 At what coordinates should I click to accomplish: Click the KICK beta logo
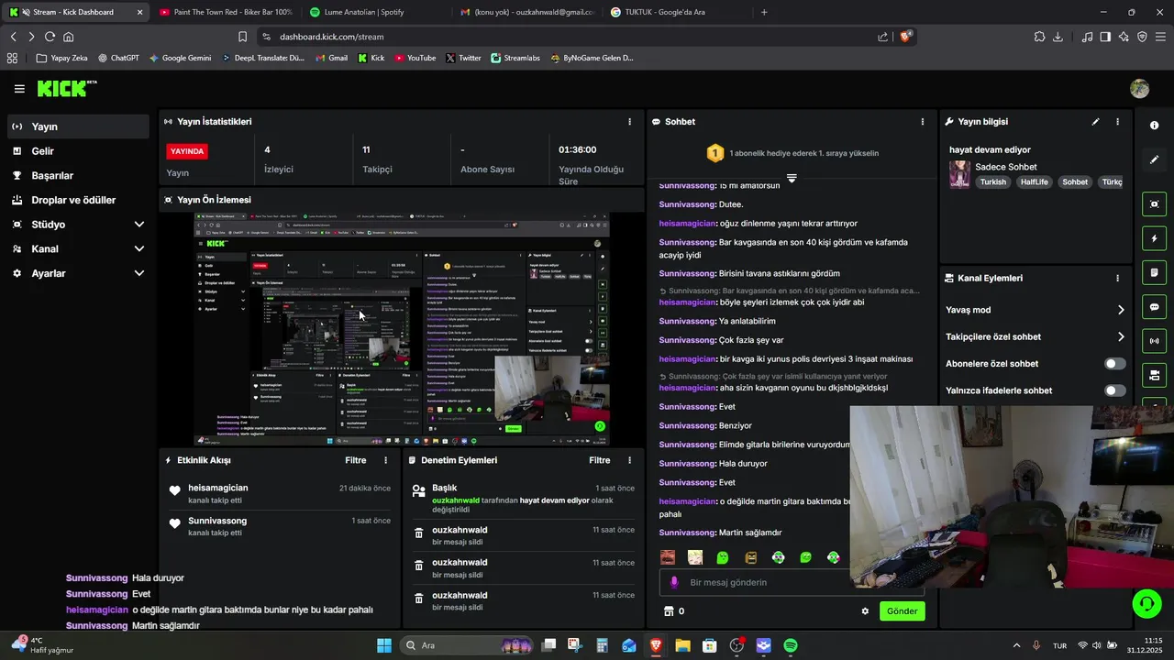click(x=66, y=88)
